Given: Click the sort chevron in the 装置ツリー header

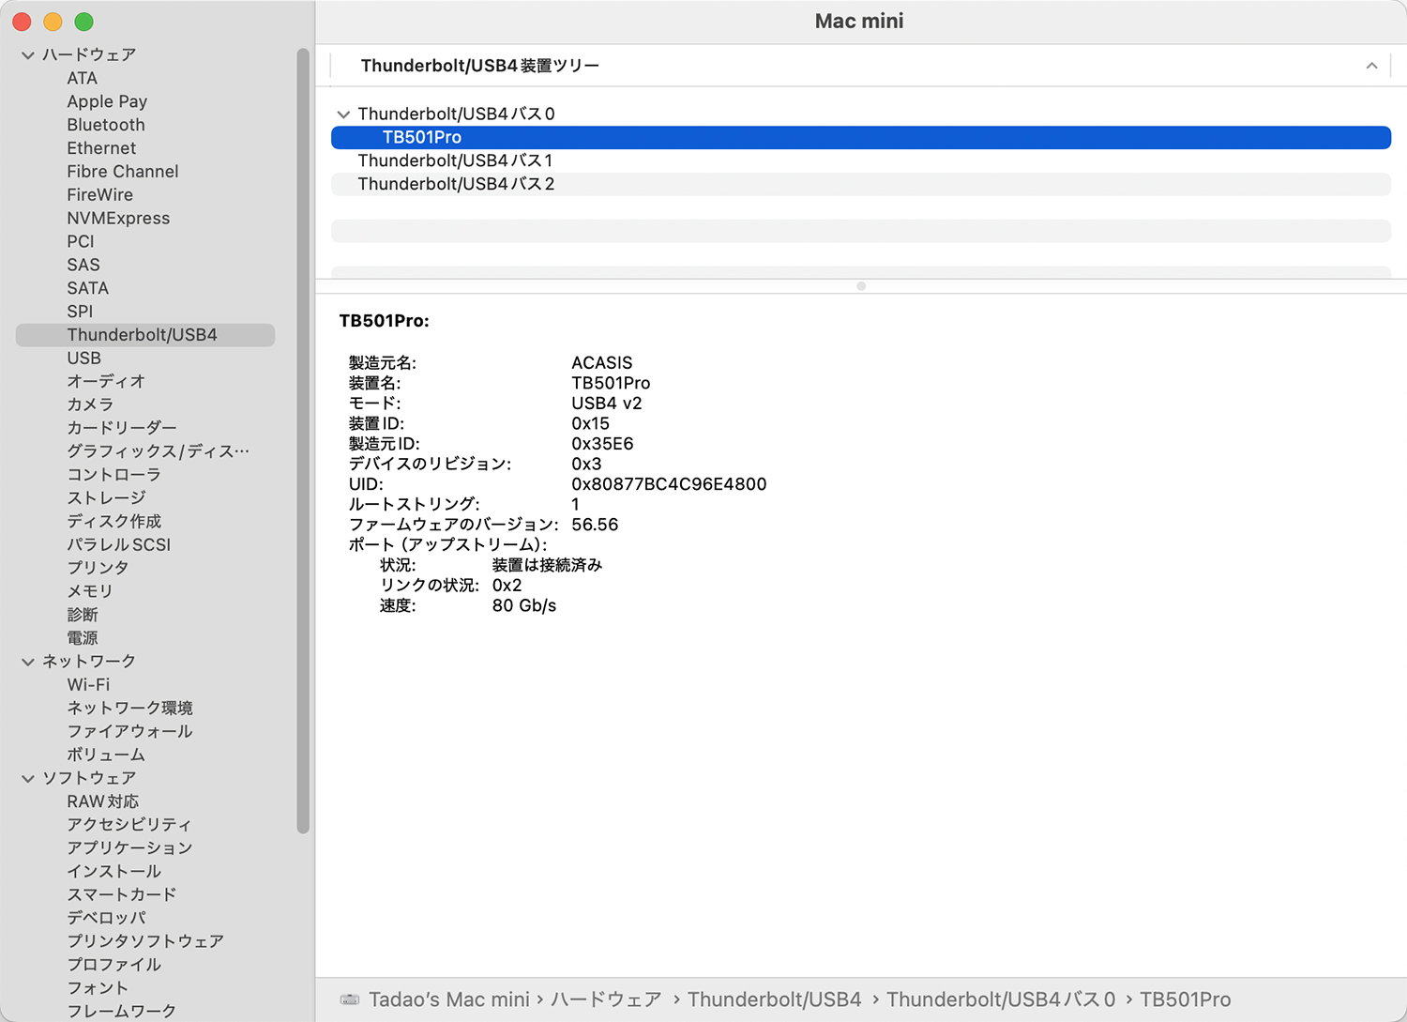Looking at the screenshot, I should [x=1371, y=66].
